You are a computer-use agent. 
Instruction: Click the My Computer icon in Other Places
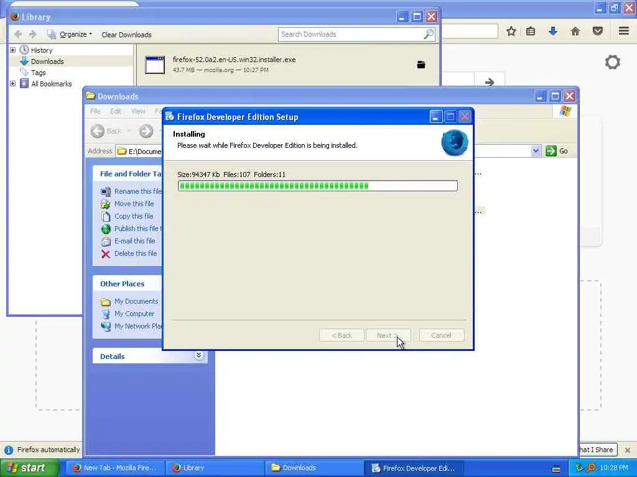point(106,314)
